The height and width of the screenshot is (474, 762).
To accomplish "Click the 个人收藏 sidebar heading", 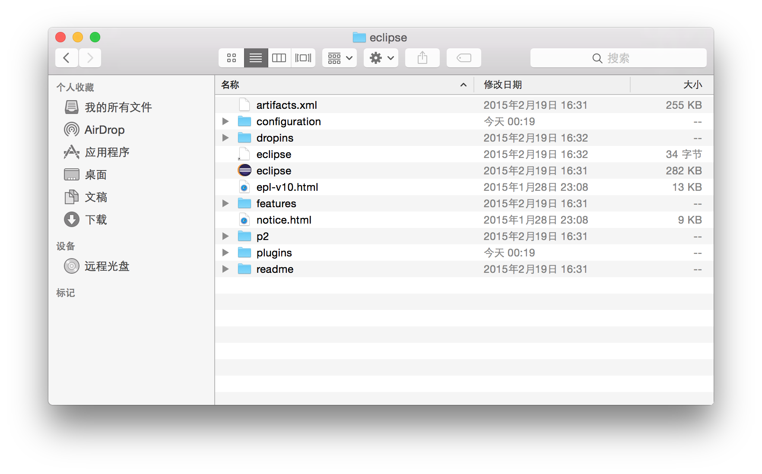I will (75, 87).
